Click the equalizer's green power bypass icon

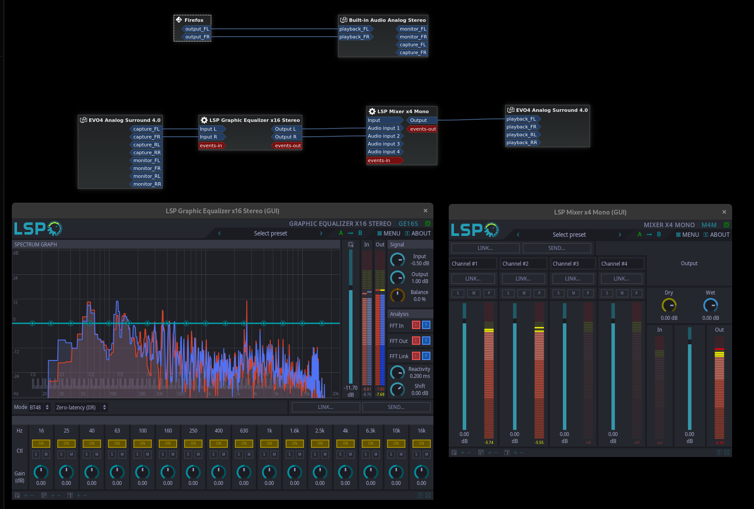(x=427, y=224)
